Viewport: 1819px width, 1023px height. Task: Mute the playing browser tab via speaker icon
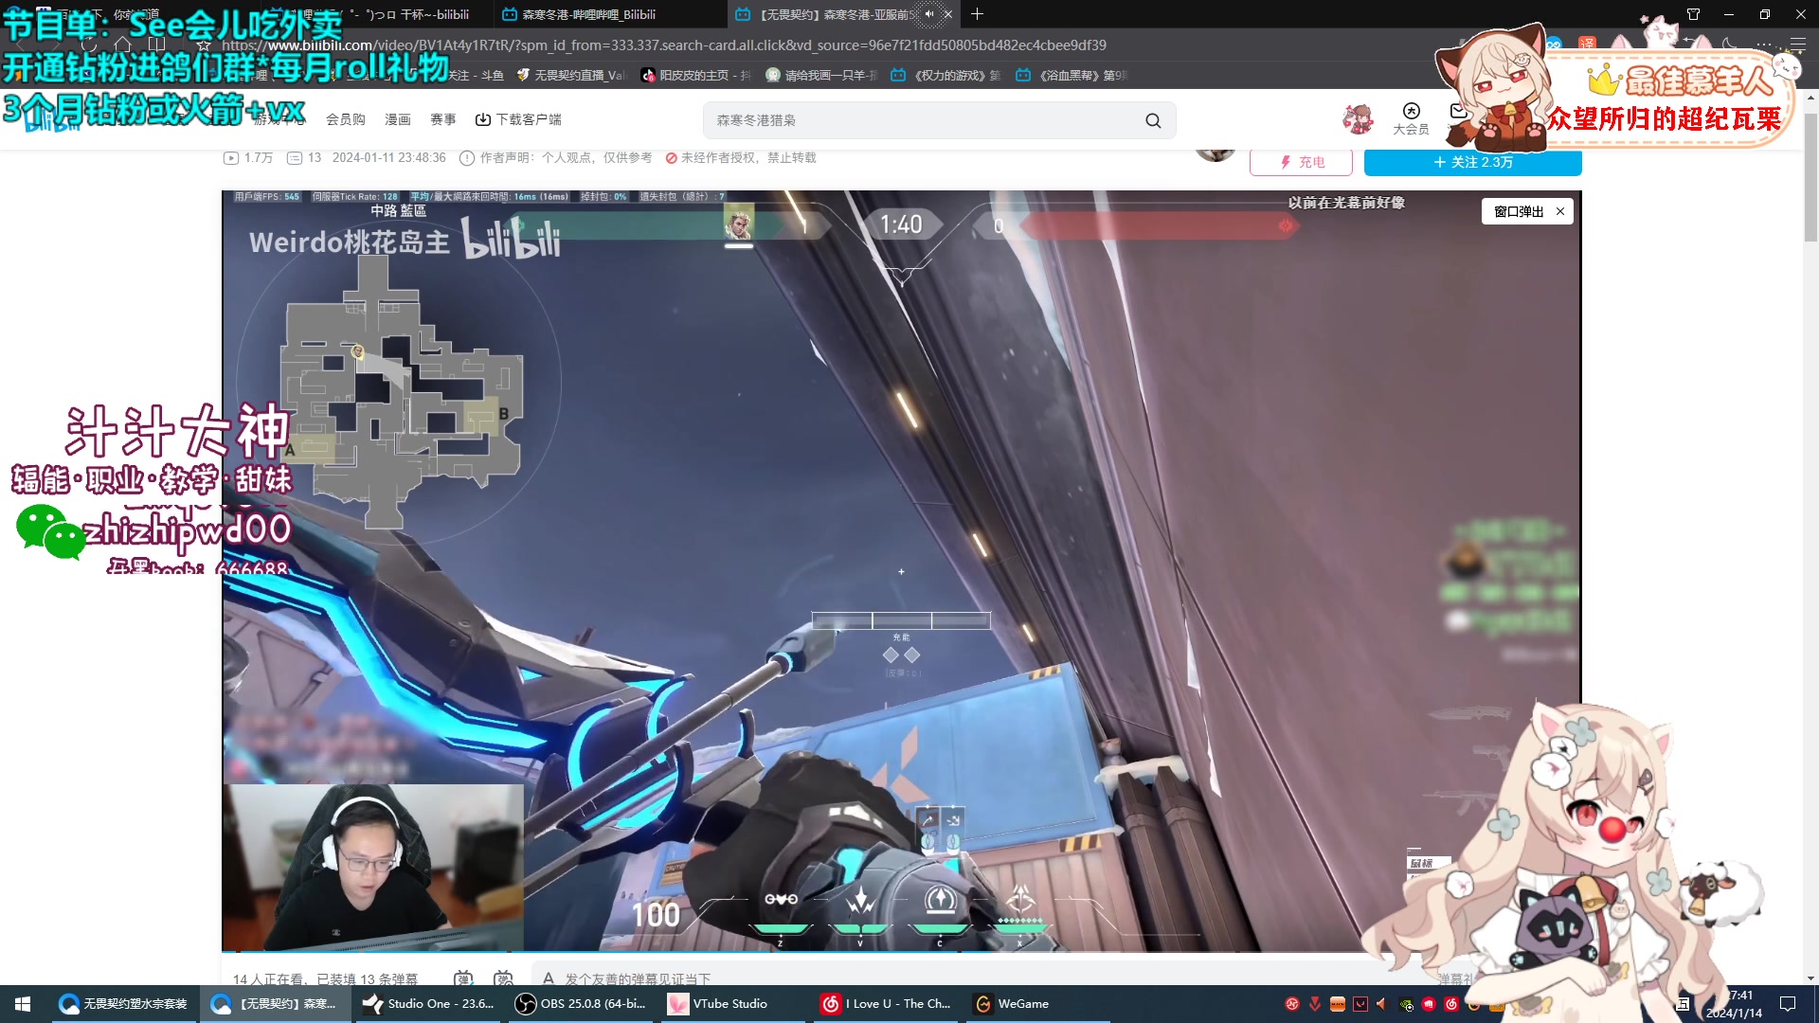pos(929,14)
